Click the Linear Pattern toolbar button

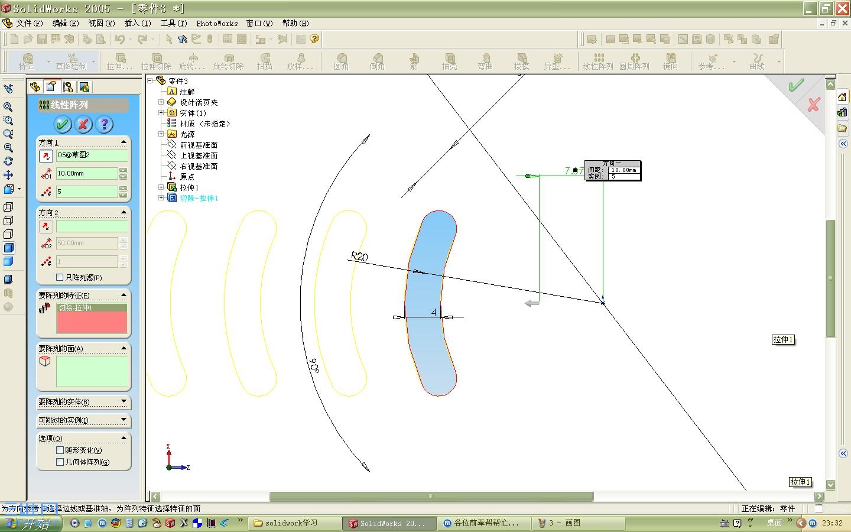[x=598, y=61]
